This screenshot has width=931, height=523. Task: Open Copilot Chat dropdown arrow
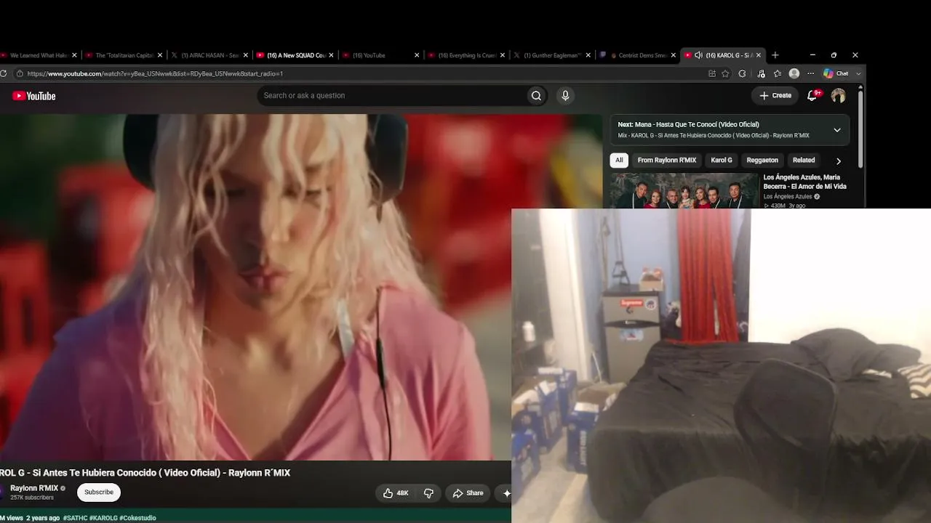point(858,73)
